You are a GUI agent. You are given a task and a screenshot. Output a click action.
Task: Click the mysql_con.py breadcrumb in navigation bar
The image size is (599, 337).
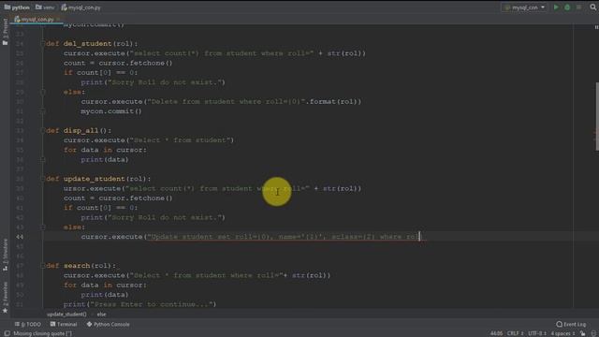pos(80,7)
